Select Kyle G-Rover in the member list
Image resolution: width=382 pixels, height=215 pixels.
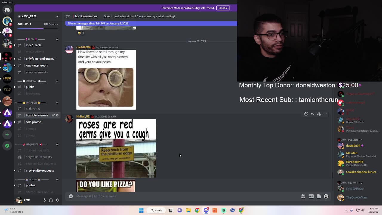pyautogui.click(x=357, y=189)
